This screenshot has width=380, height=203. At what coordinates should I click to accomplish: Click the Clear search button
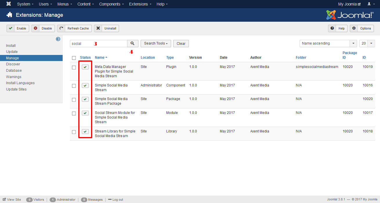(181, 43)
